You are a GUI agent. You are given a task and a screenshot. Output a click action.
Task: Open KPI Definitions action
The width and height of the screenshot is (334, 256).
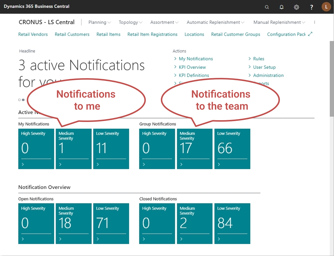[x=194, y=76]
